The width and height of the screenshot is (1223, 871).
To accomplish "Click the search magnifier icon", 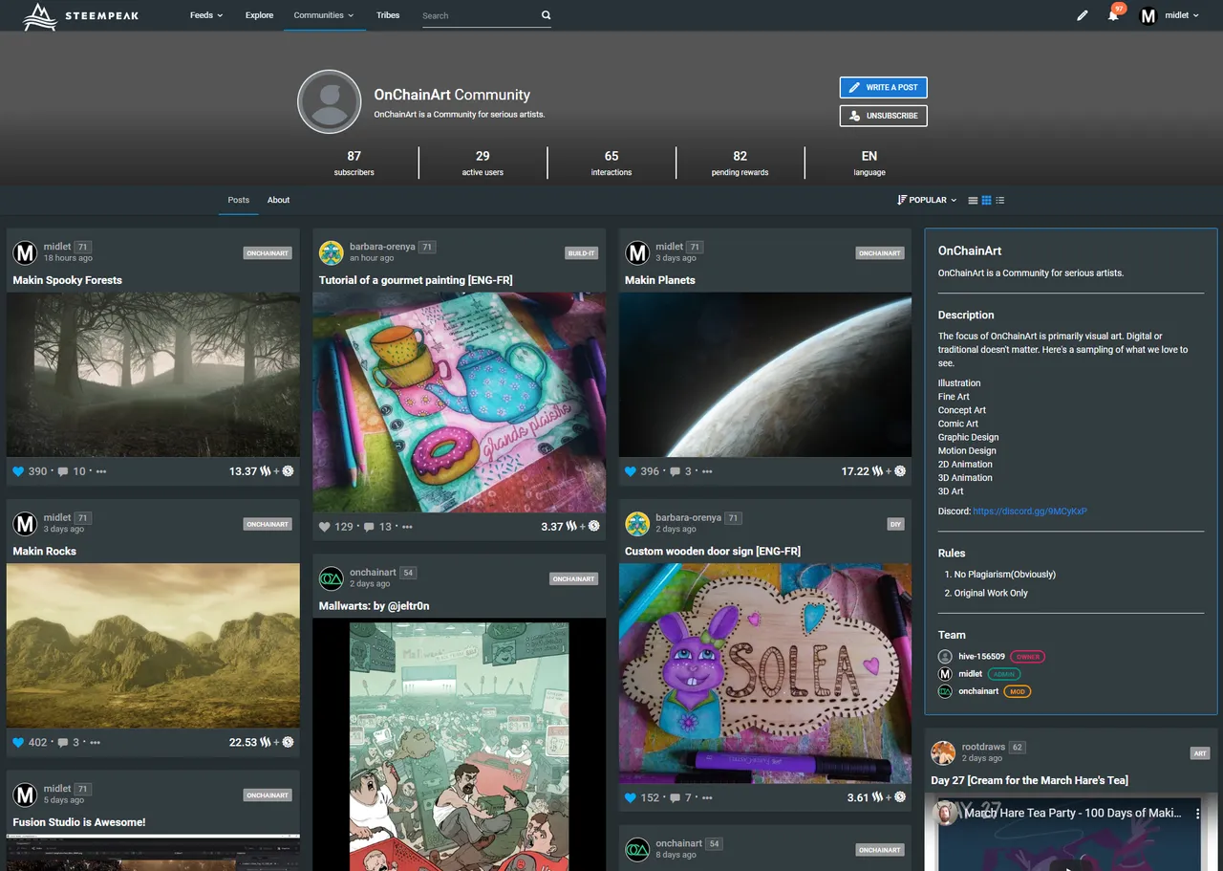I will pos(547,15).
